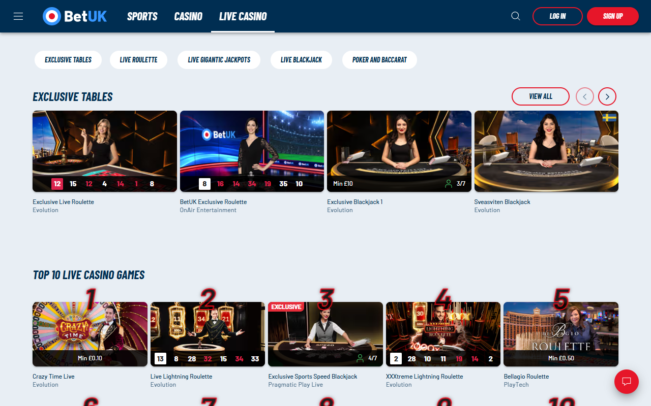Click the Crazy Time Live title

pos(53,377)
